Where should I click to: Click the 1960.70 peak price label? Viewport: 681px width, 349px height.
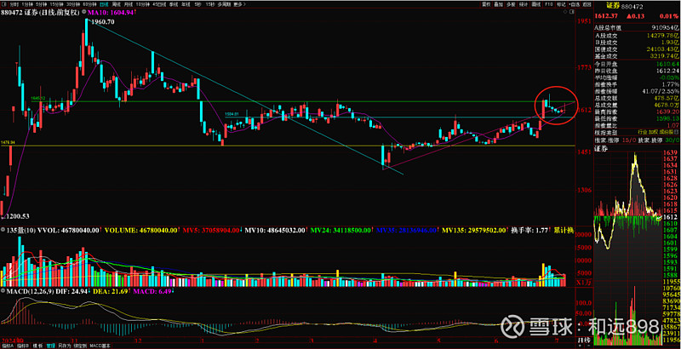102,22
